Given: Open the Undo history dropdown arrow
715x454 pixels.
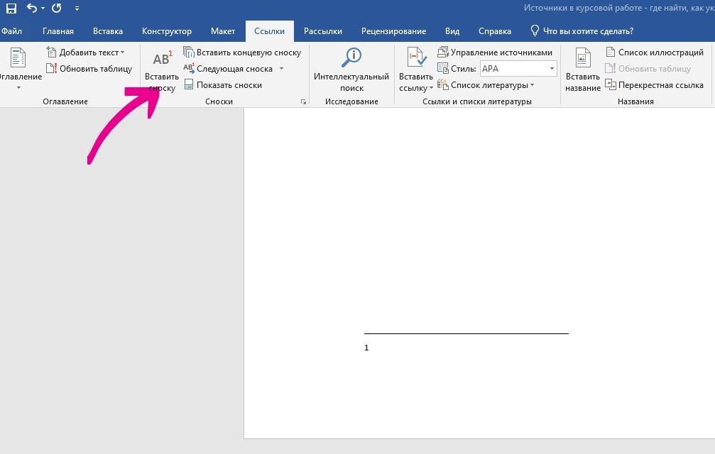Looking at the screenshot, I should [43, 9].
